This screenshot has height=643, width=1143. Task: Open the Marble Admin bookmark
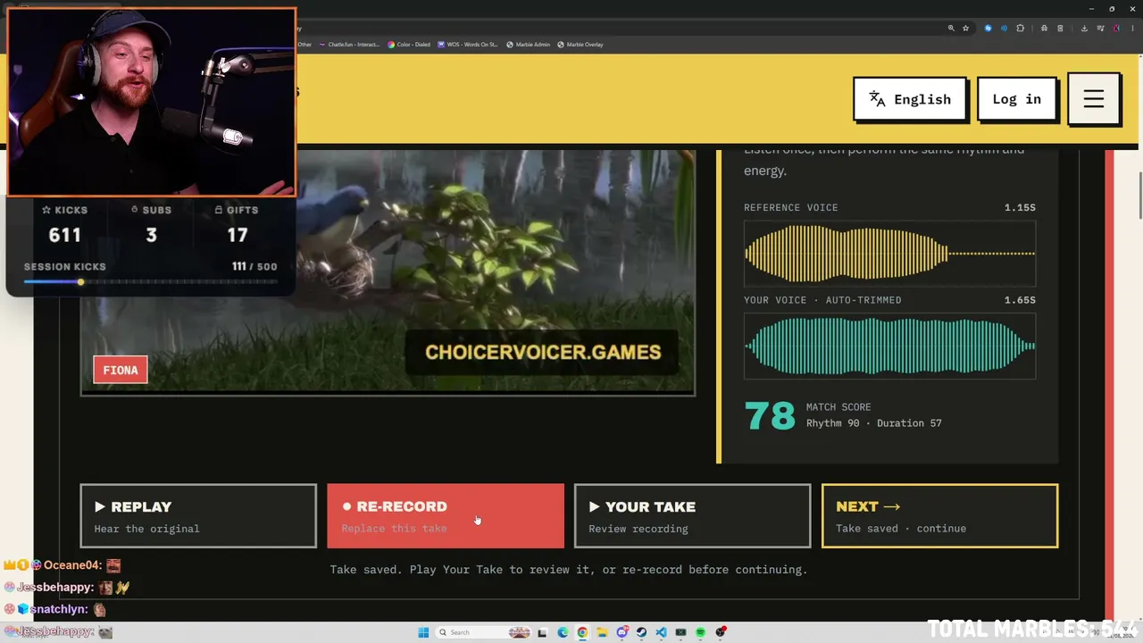click(528, 45)
